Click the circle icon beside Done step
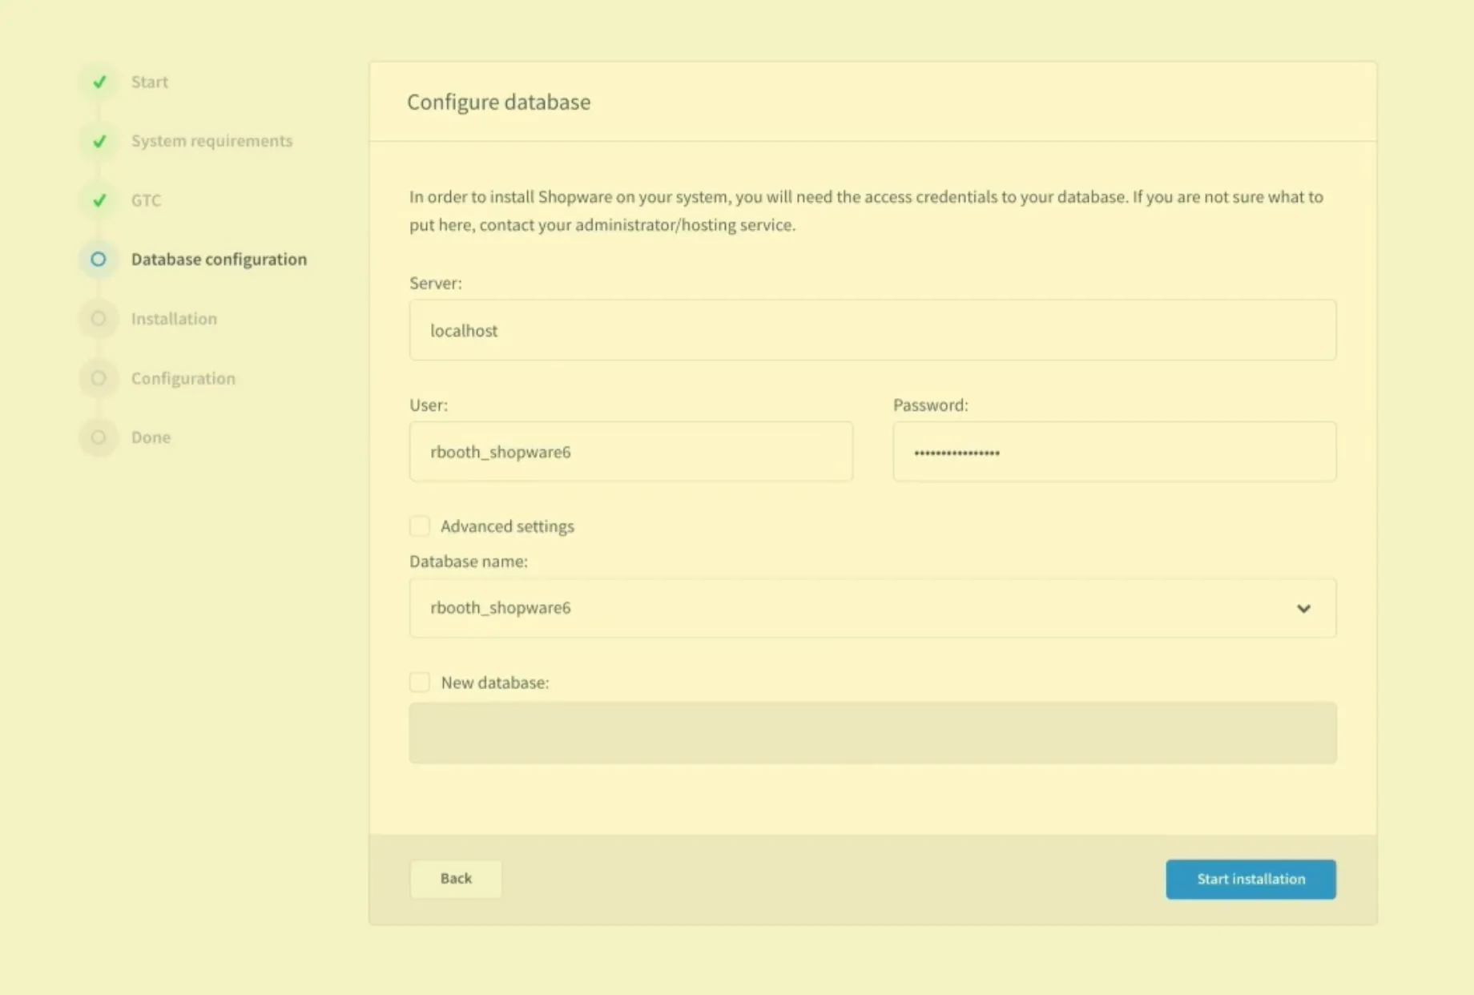The width and height of the screenshot is (1474, 995). (99, 437)
